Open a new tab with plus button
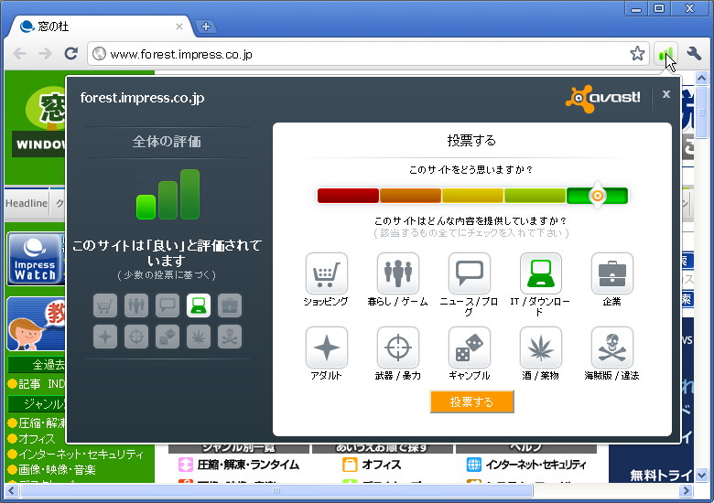The width and height of the screenshot is (714, 503). [206, 27]
